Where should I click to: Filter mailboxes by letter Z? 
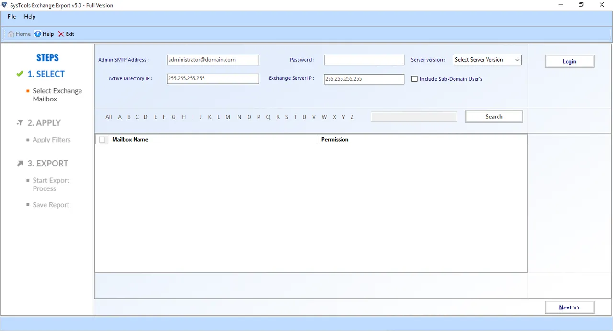coord(352,117)
